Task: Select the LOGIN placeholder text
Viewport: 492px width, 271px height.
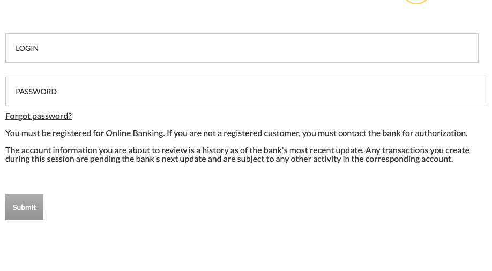Action: pyautogui.click(x=27, y=48)
